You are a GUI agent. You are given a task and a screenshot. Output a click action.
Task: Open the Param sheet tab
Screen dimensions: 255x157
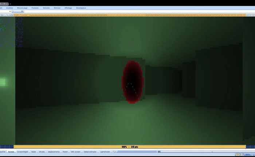click(x=65, y=152)
